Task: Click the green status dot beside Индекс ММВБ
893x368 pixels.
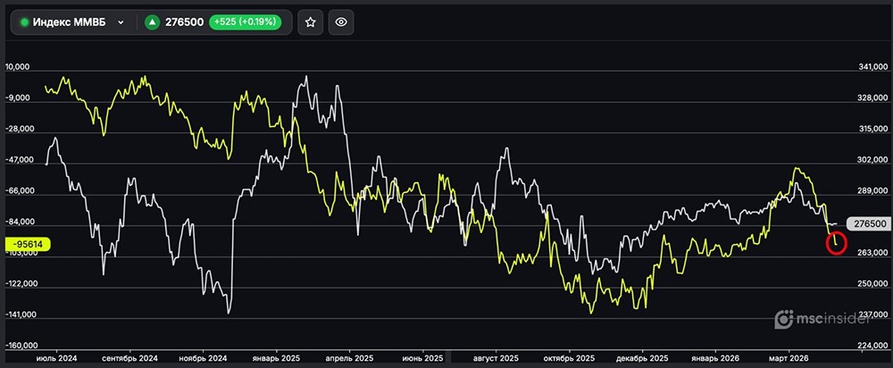Action: coord(24,22)
